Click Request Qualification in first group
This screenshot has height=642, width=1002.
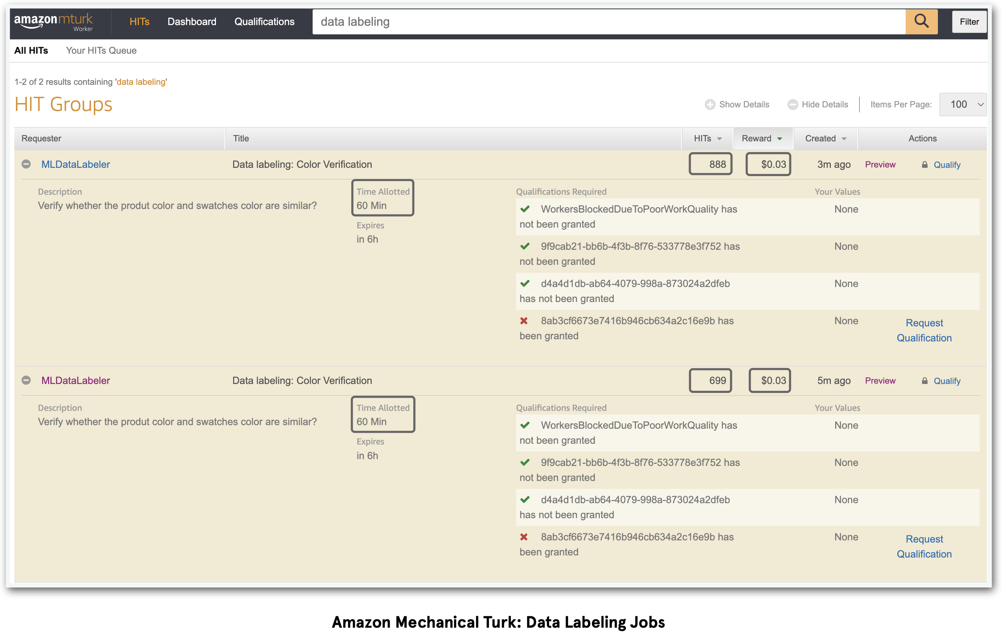pos(924,330)
